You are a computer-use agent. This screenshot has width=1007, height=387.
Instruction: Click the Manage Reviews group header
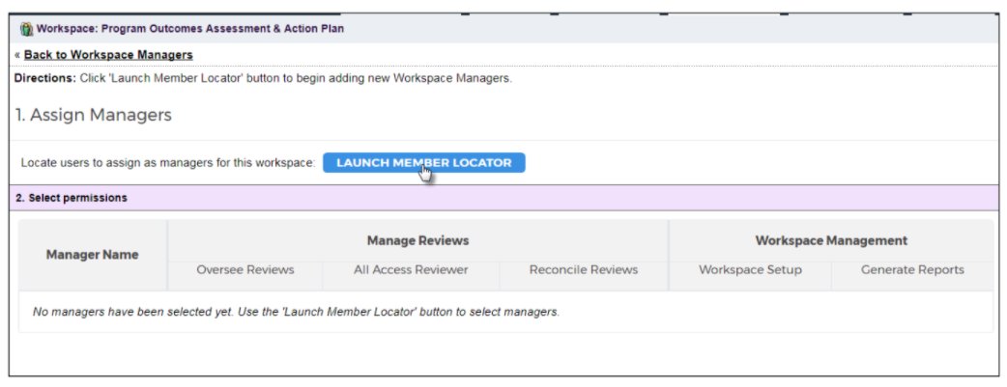418,240
